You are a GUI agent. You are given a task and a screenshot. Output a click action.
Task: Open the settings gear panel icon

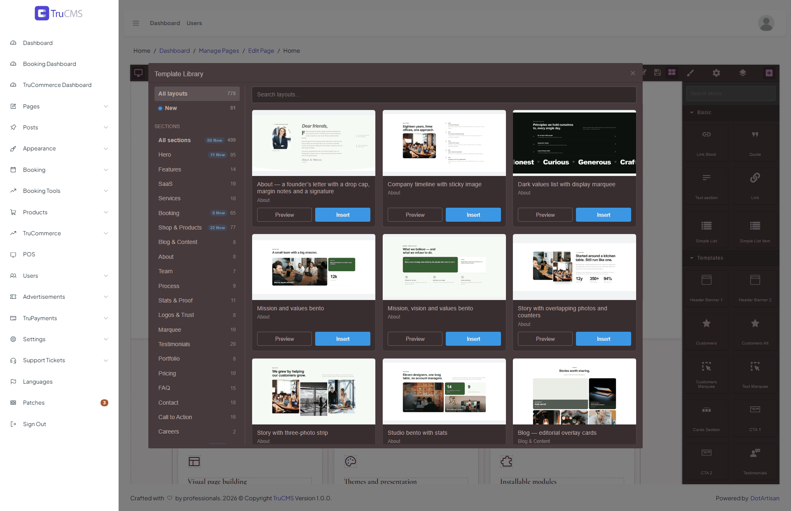[x=716, y=73]
